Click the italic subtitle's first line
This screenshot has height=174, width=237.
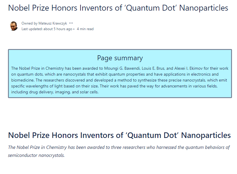pos(119,147)
